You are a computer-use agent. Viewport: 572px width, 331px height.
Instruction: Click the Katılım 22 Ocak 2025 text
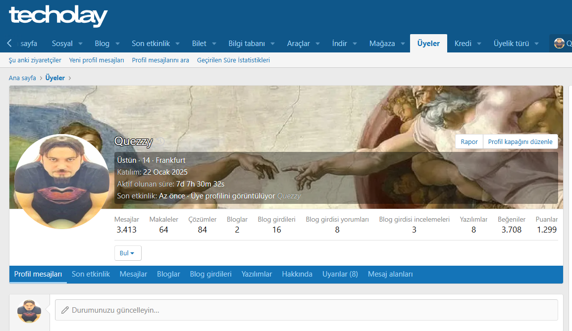click(152, 172)
